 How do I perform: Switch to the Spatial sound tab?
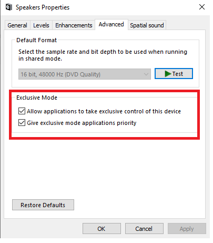(x=147, y=25)
